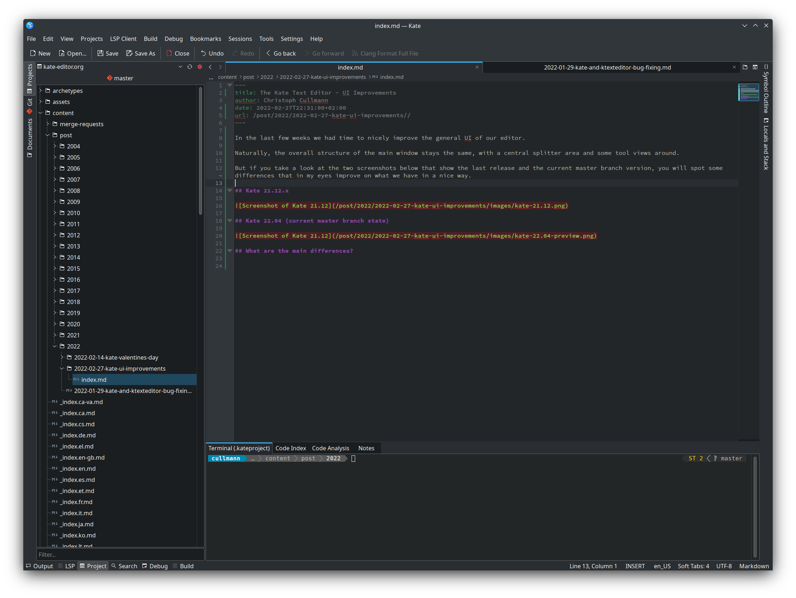Open the Kate application icon menu

click(30, 25)
